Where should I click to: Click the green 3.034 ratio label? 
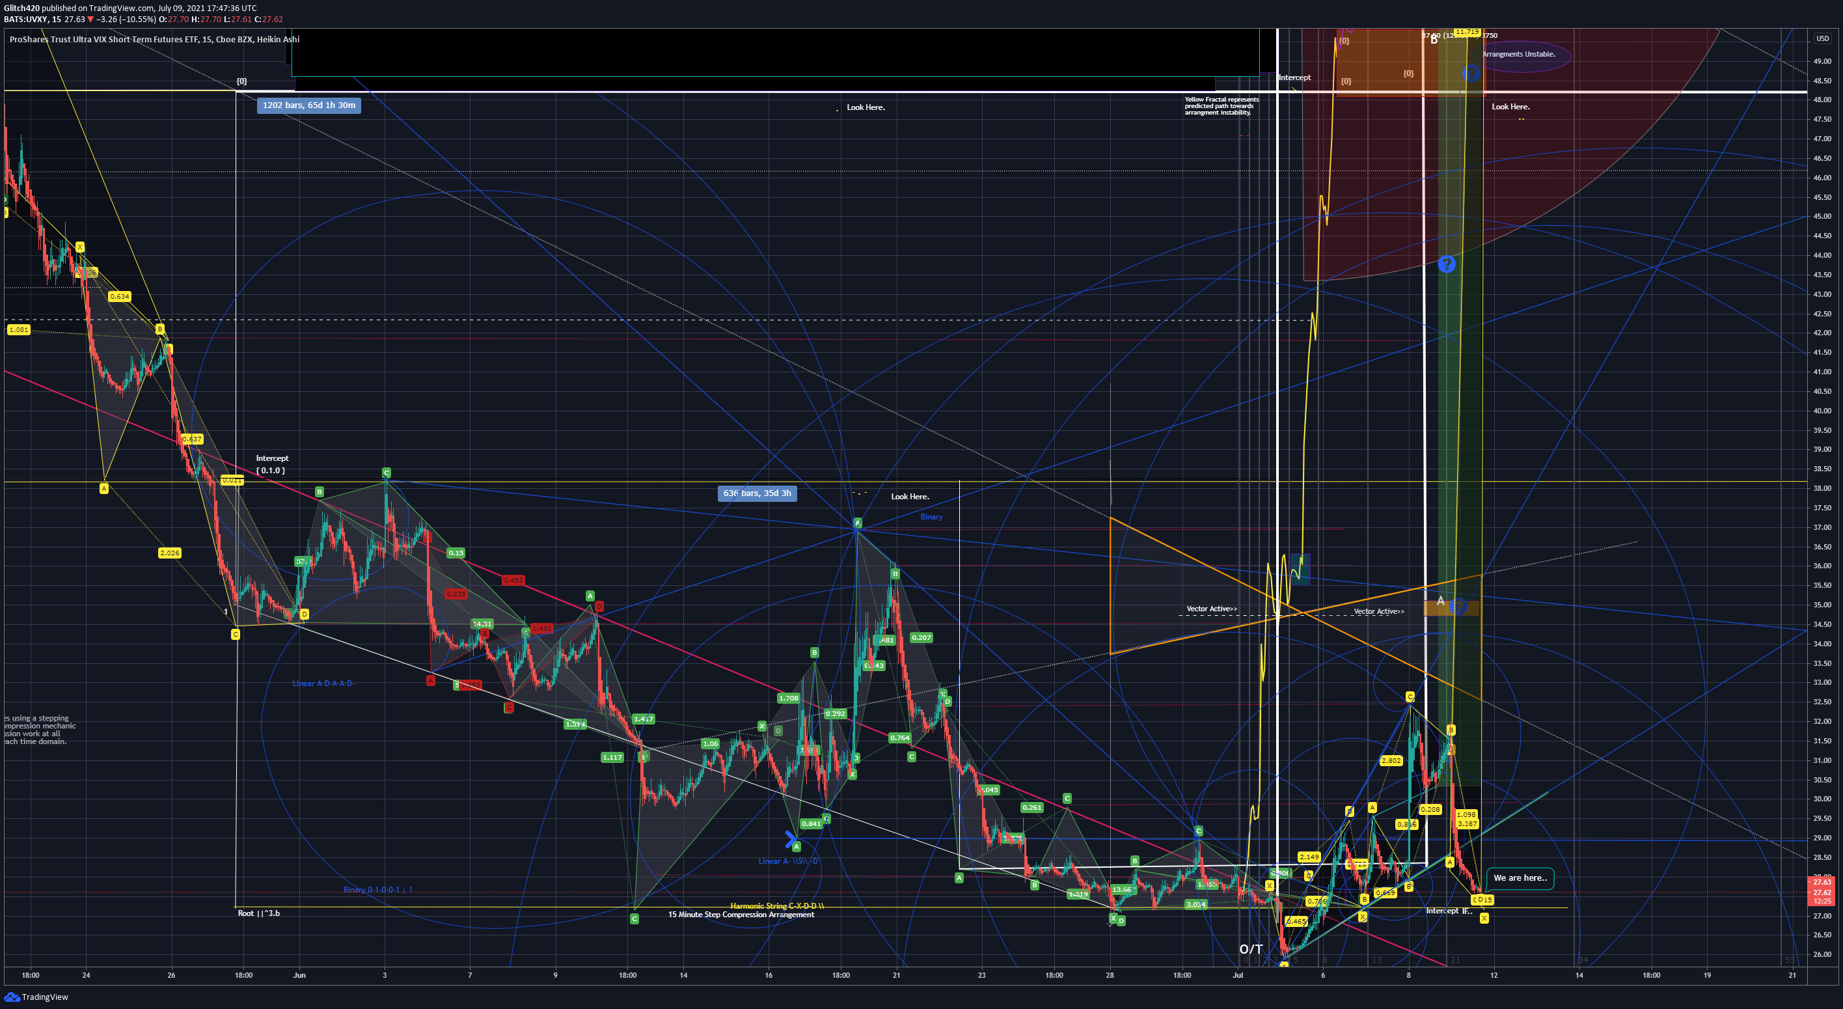pos(1196,905)
